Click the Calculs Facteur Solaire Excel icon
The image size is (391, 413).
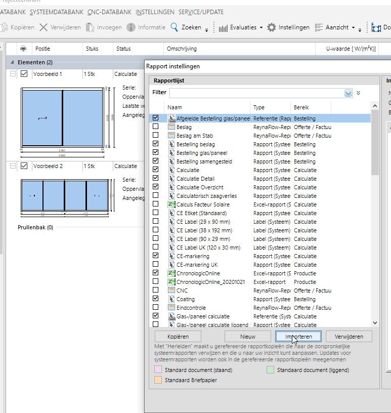coord(171,204)
